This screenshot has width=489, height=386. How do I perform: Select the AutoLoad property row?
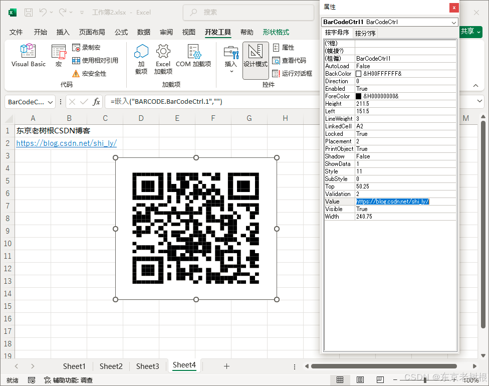(390, 66)
